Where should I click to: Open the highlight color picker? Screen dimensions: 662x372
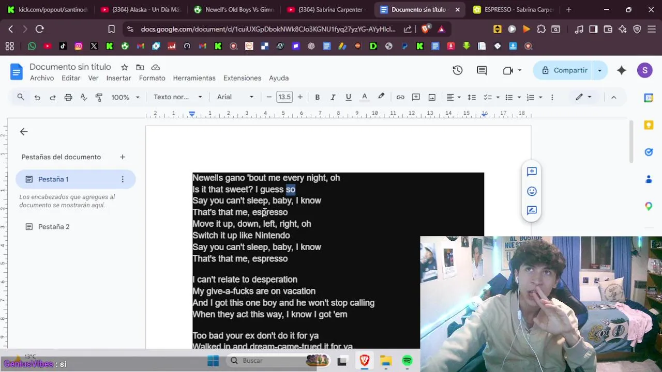tap(381, 97)
